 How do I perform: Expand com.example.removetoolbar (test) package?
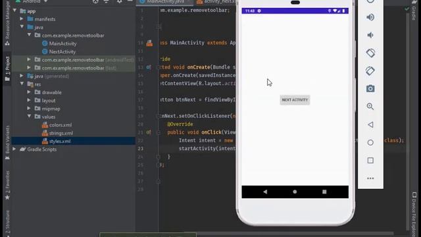29,68
